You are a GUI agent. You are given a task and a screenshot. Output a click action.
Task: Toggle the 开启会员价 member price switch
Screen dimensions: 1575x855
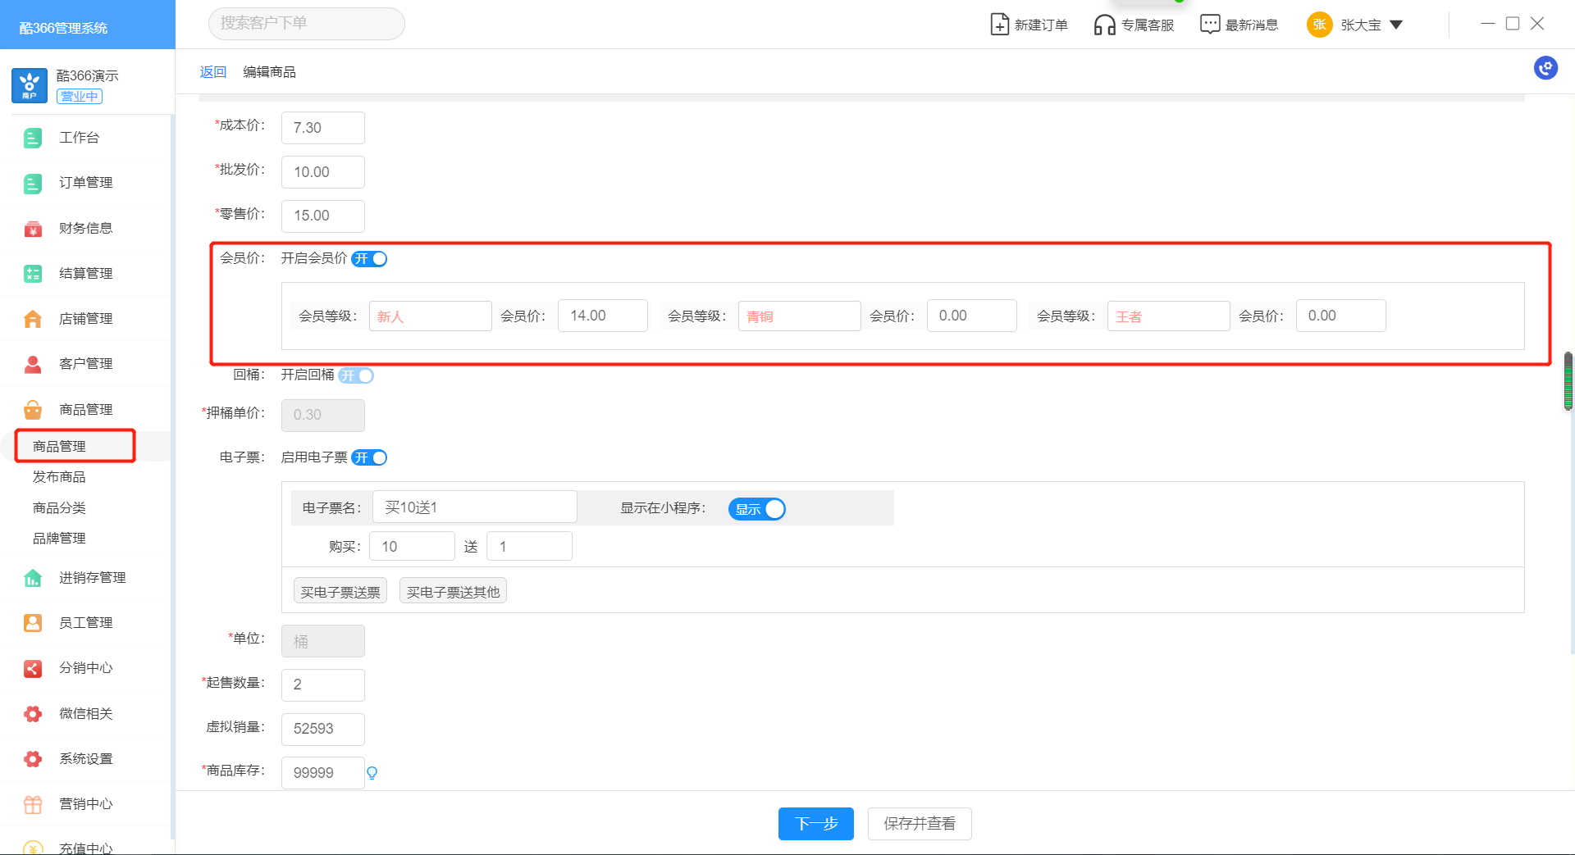(369, 259)
